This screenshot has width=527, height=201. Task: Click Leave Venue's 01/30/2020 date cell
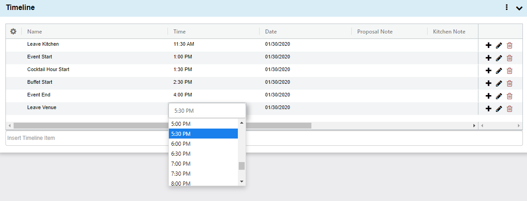pyautogui.click(x=278, y=108)
